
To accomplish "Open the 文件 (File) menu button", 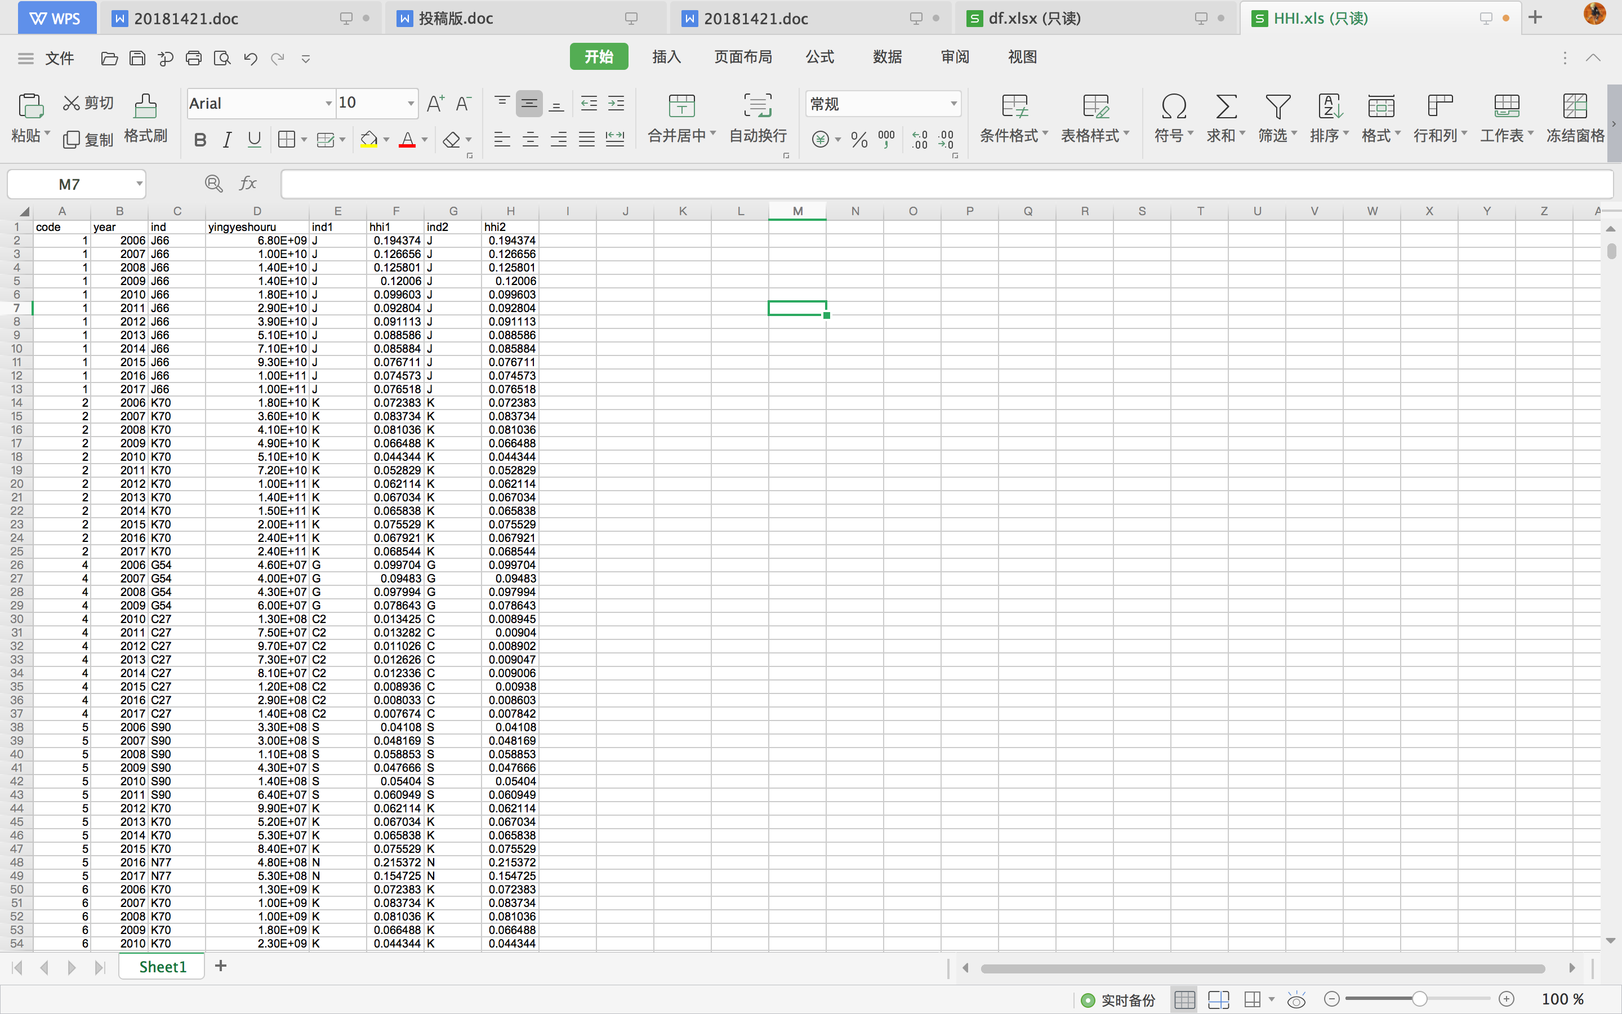I will (x=59, y=59).
